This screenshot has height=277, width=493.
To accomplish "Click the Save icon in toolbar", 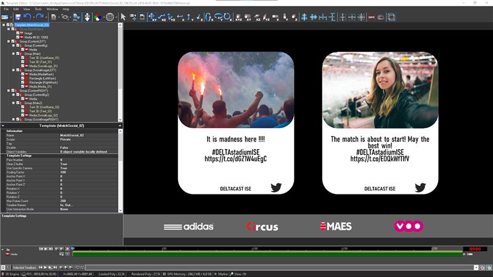I will click(x=18, y=17).
